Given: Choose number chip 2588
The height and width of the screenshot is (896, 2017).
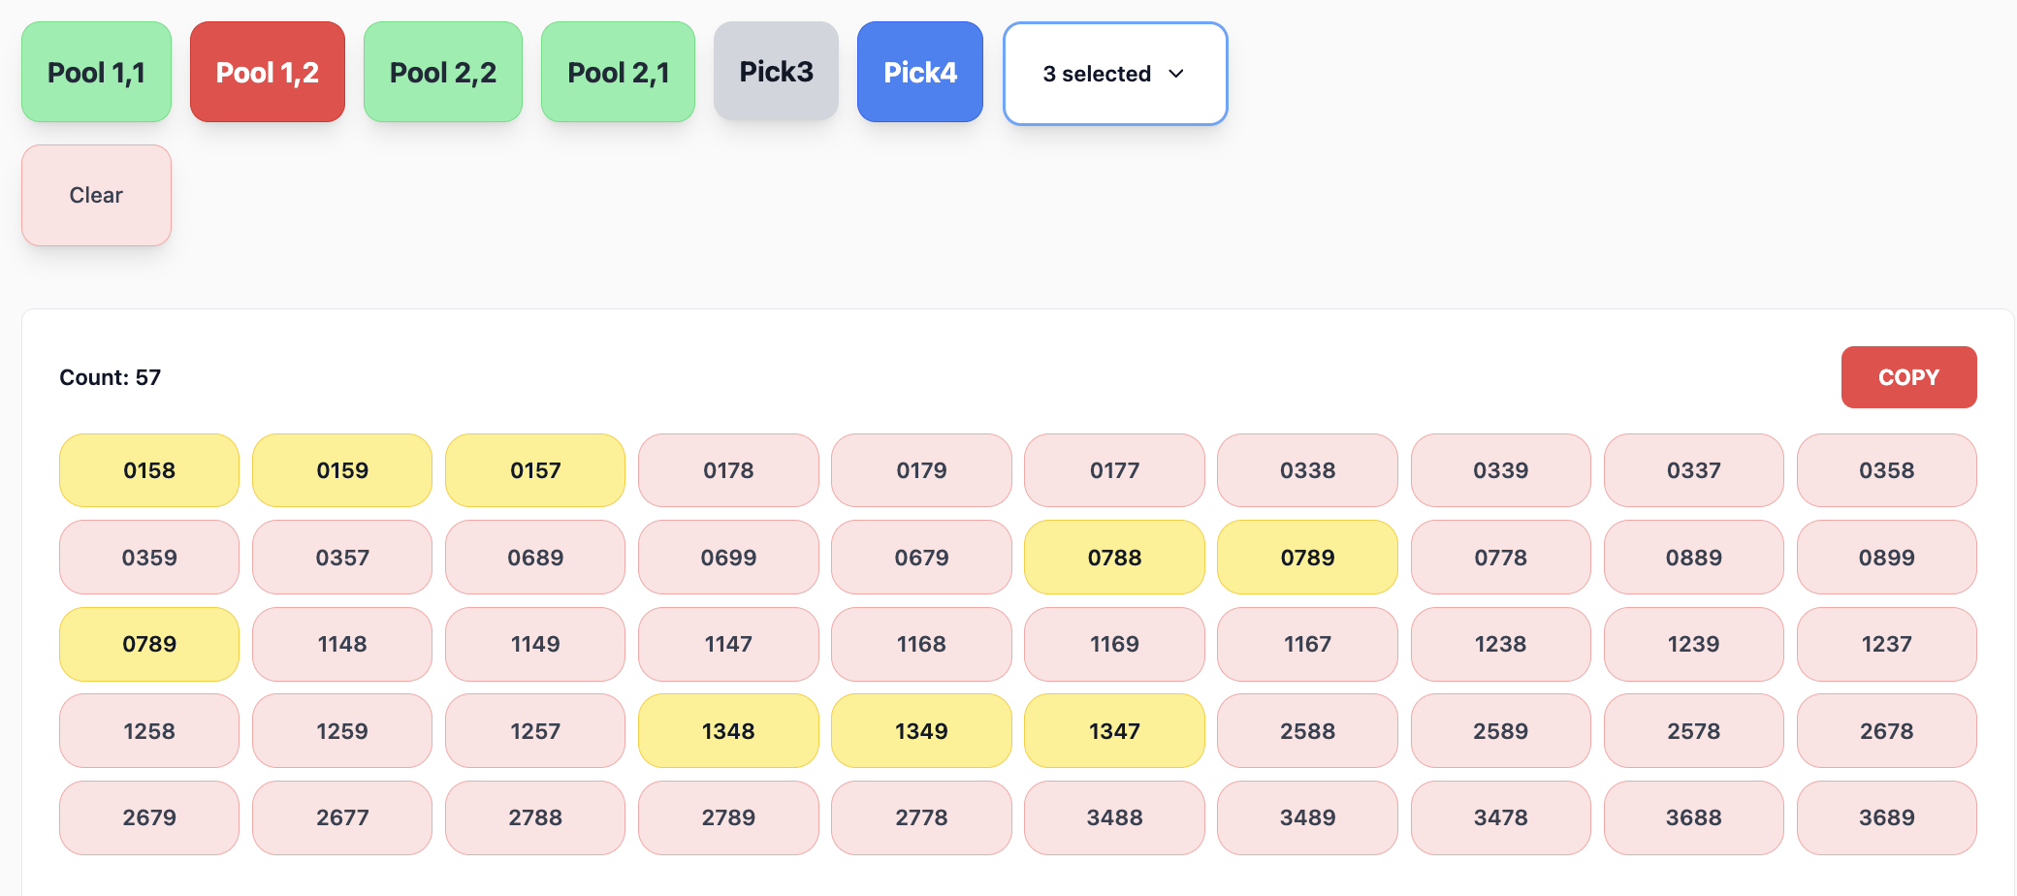Looking at the screenshot, I should pyautogui.click(x=1307, y=731).
